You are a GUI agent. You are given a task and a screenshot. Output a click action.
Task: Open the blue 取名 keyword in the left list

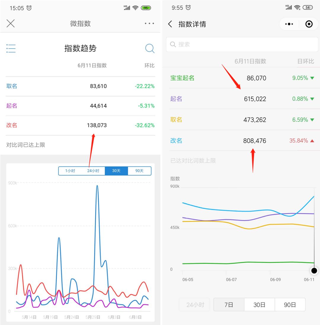[x=12, y=86]
